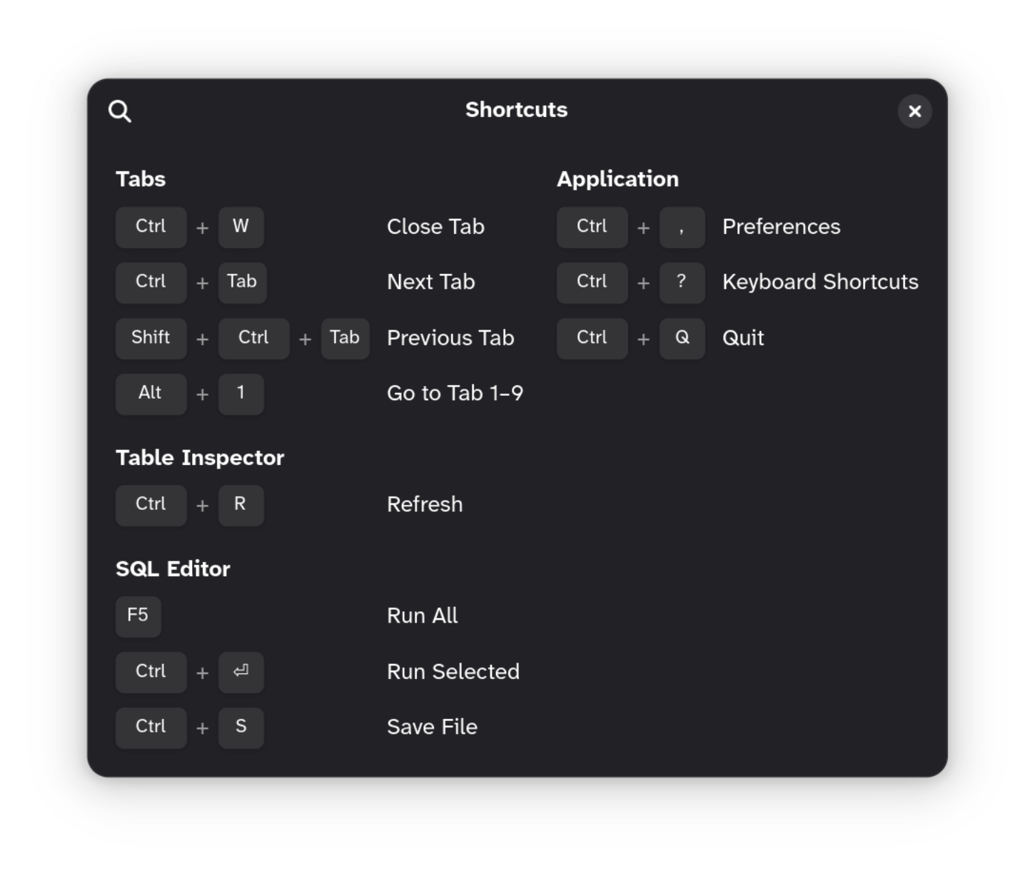Close the Shortcuts dialog

pyautogui.click(x=914, y=111)
